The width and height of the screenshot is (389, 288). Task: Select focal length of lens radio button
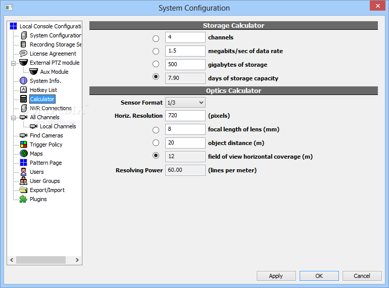[x=156, y=130]
